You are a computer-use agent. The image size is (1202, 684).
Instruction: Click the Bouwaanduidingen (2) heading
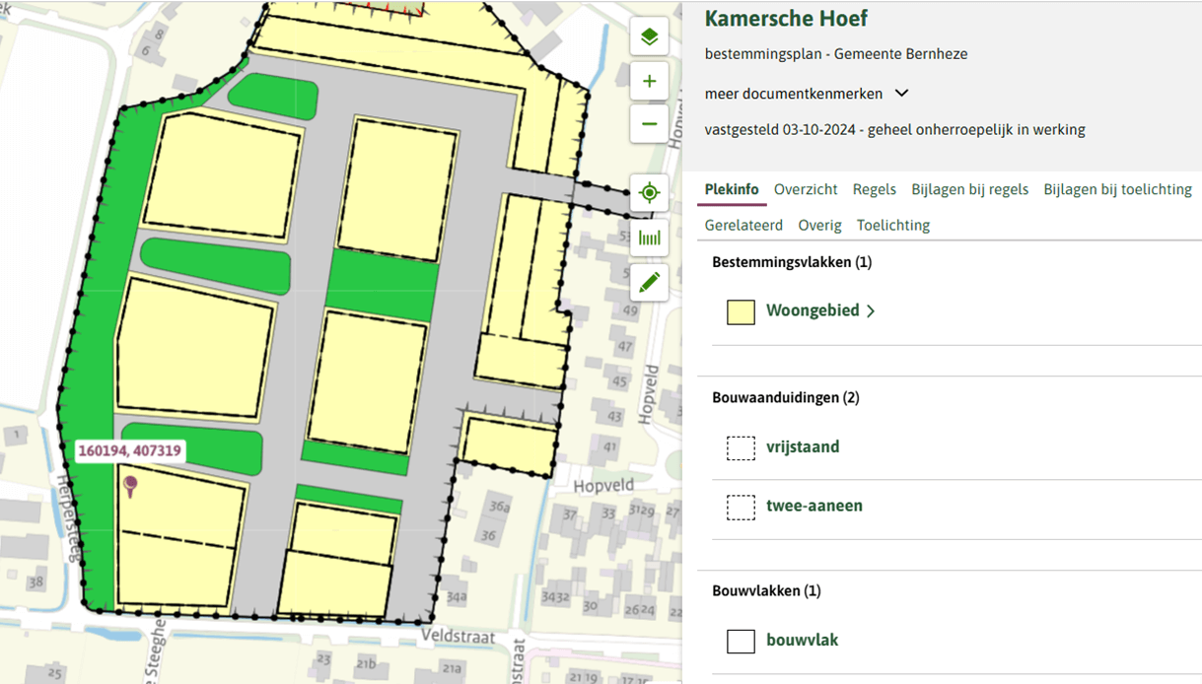(x=786, y=398)
